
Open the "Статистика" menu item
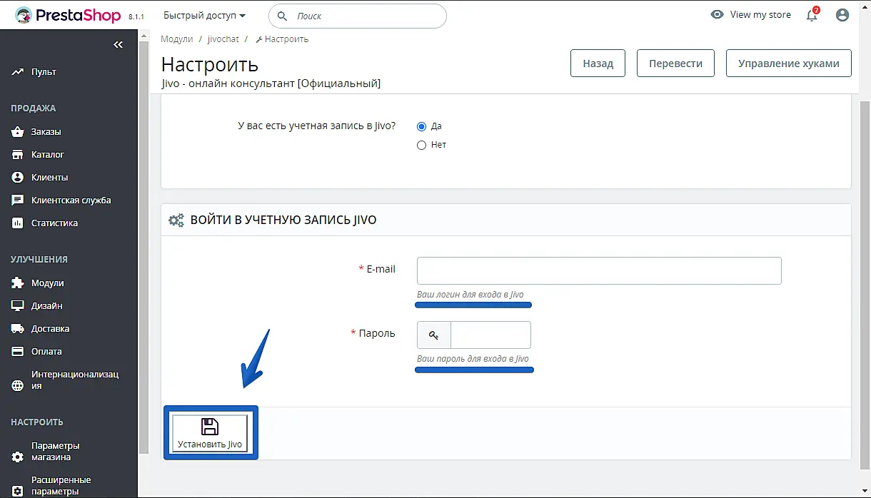54,223
